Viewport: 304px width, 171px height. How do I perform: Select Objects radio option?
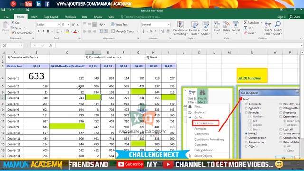tap(246, 146)
